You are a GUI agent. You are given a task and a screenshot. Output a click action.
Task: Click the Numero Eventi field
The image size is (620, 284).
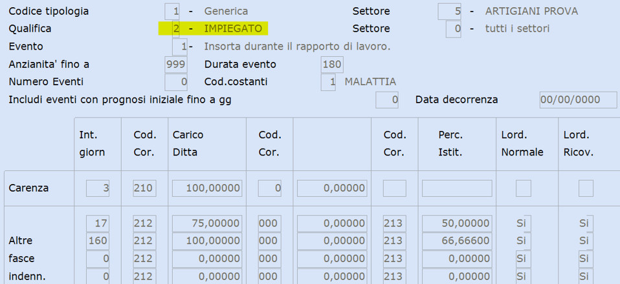click(x=176, y=82)
